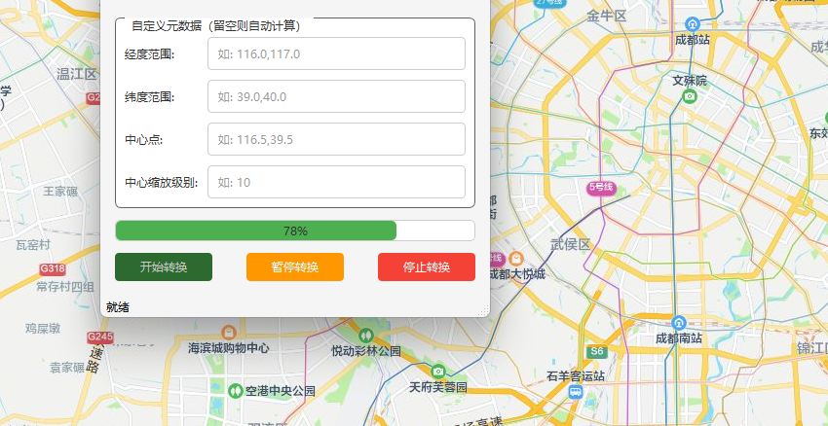Select the 空港中央公园 park icon
Viewport: 828px width, 426px height.
(x=235, y=391)
